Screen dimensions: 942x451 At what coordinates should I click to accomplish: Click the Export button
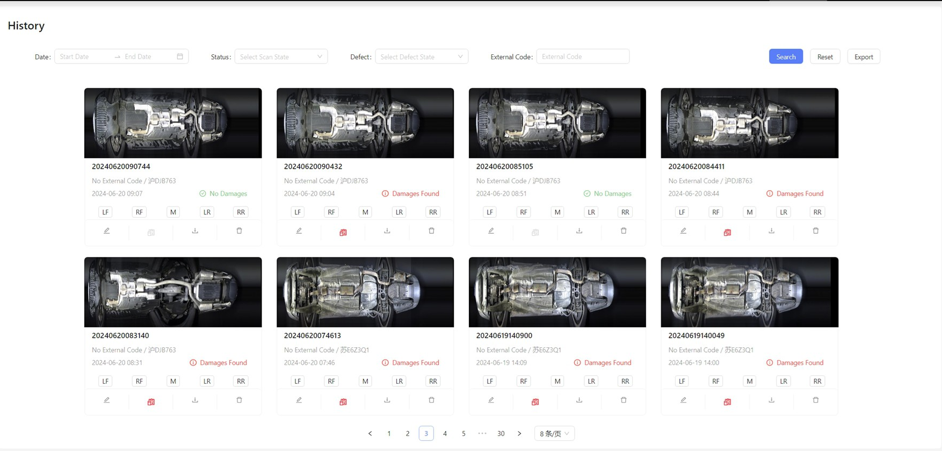pos(863,56)
